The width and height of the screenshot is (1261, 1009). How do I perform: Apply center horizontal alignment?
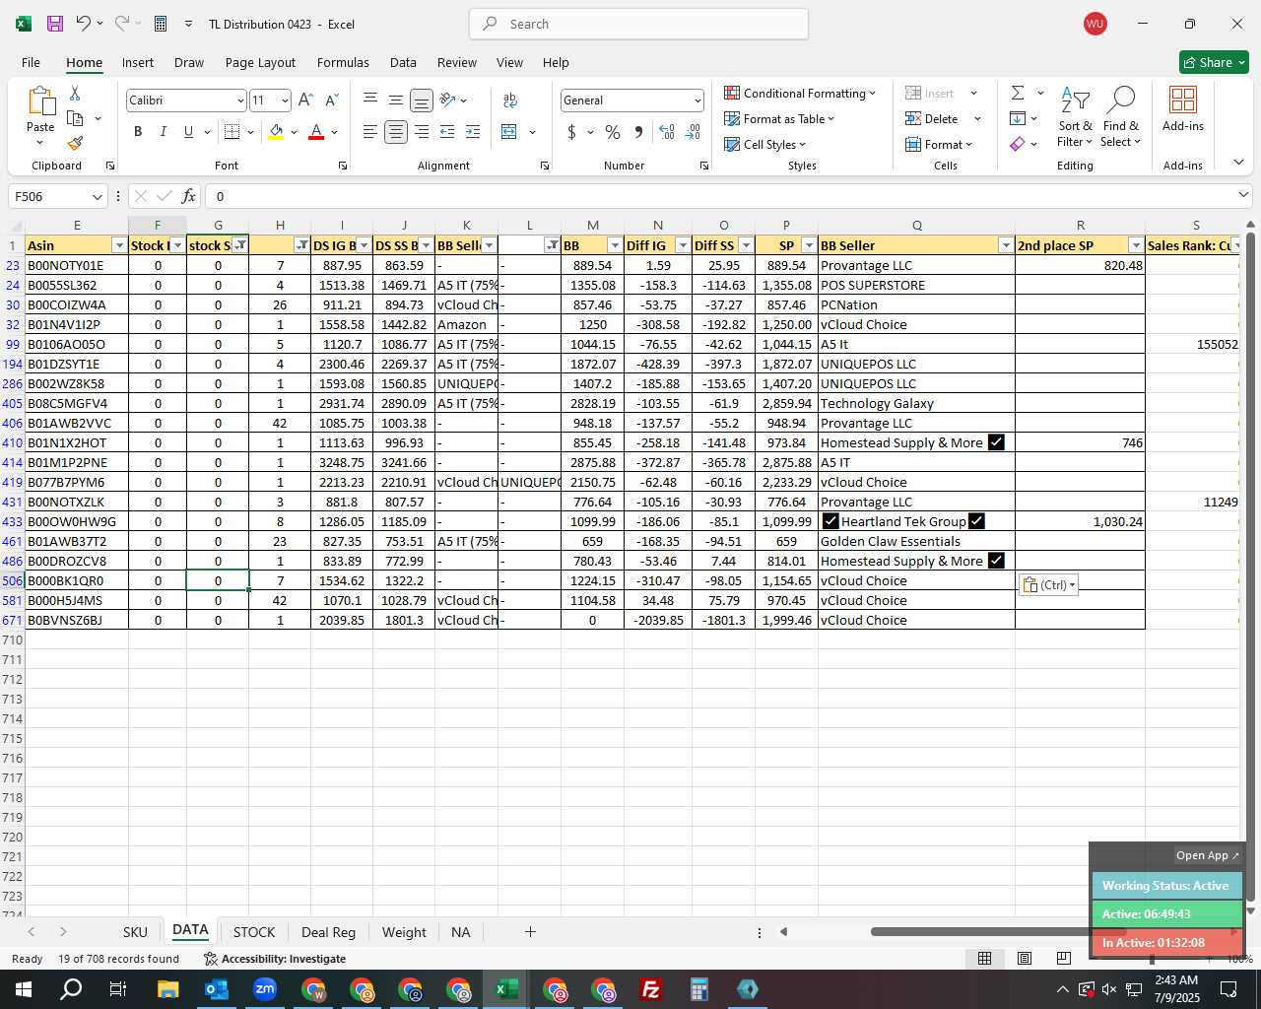coord(395,132)
